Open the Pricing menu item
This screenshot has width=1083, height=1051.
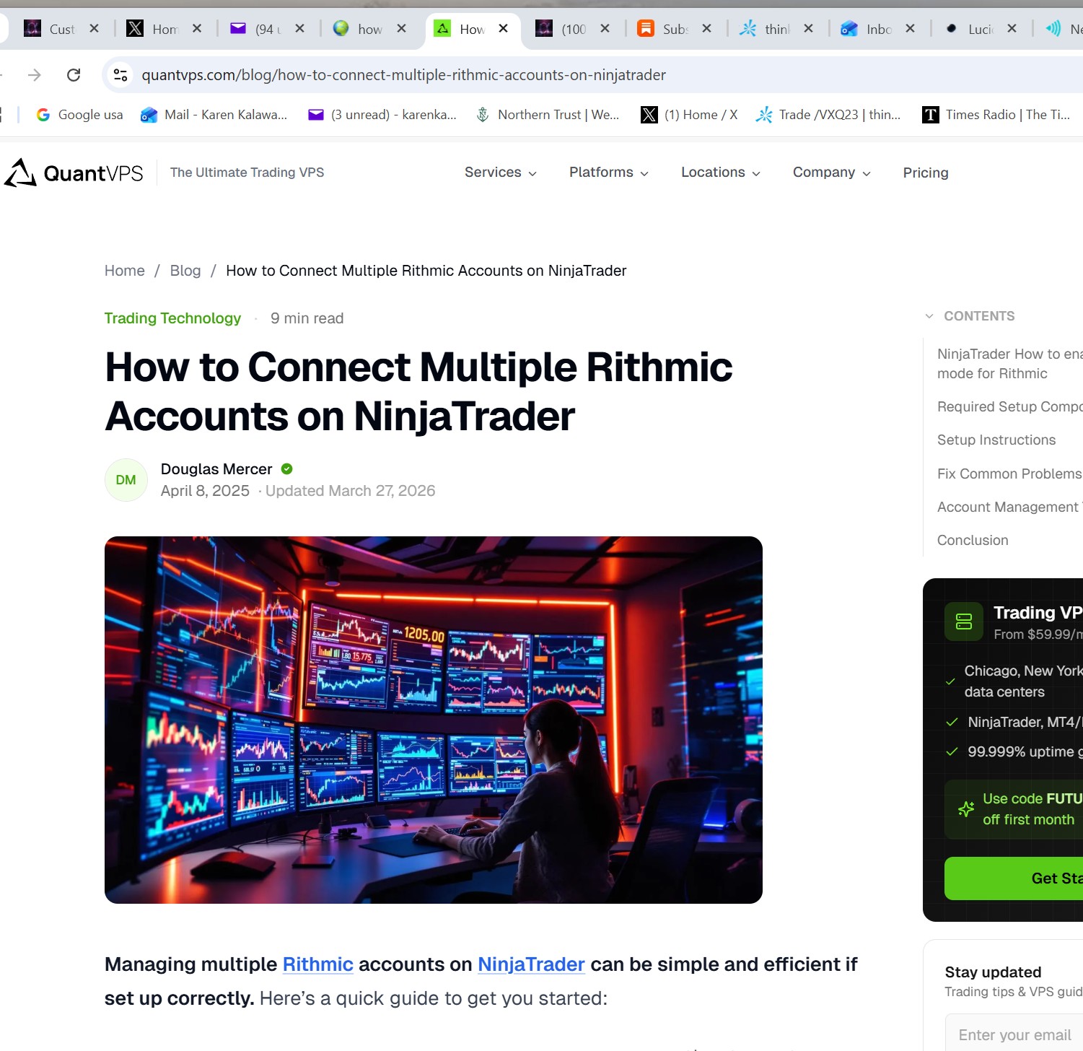coord(926,173)
